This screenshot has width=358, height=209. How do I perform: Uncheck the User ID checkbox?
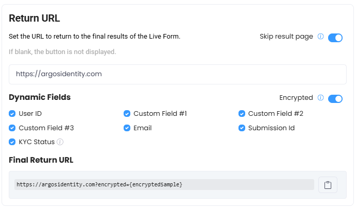click(x=12, y=114)
